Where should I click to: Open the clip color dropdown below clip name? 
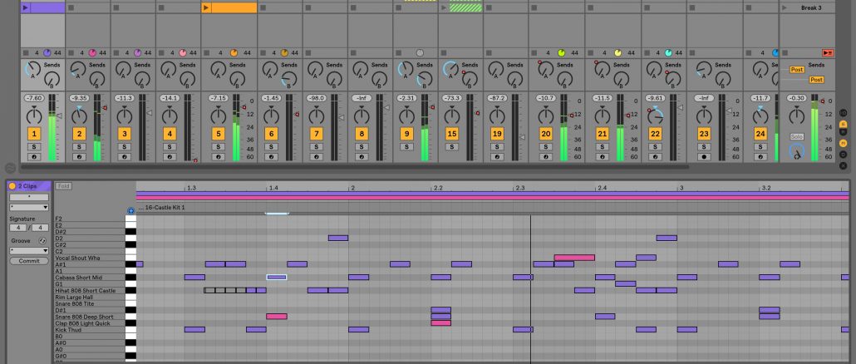[x=29, y=207]
